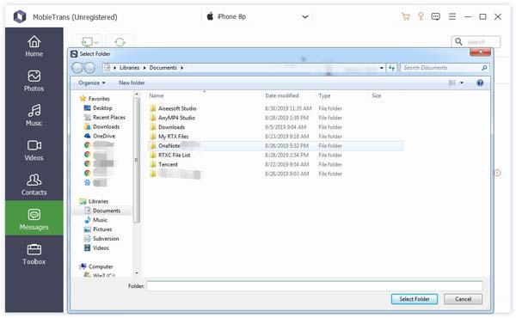Expand the address bar path dropdown
The height and width of the screenshot is (318, 516).
coord(381,68)
